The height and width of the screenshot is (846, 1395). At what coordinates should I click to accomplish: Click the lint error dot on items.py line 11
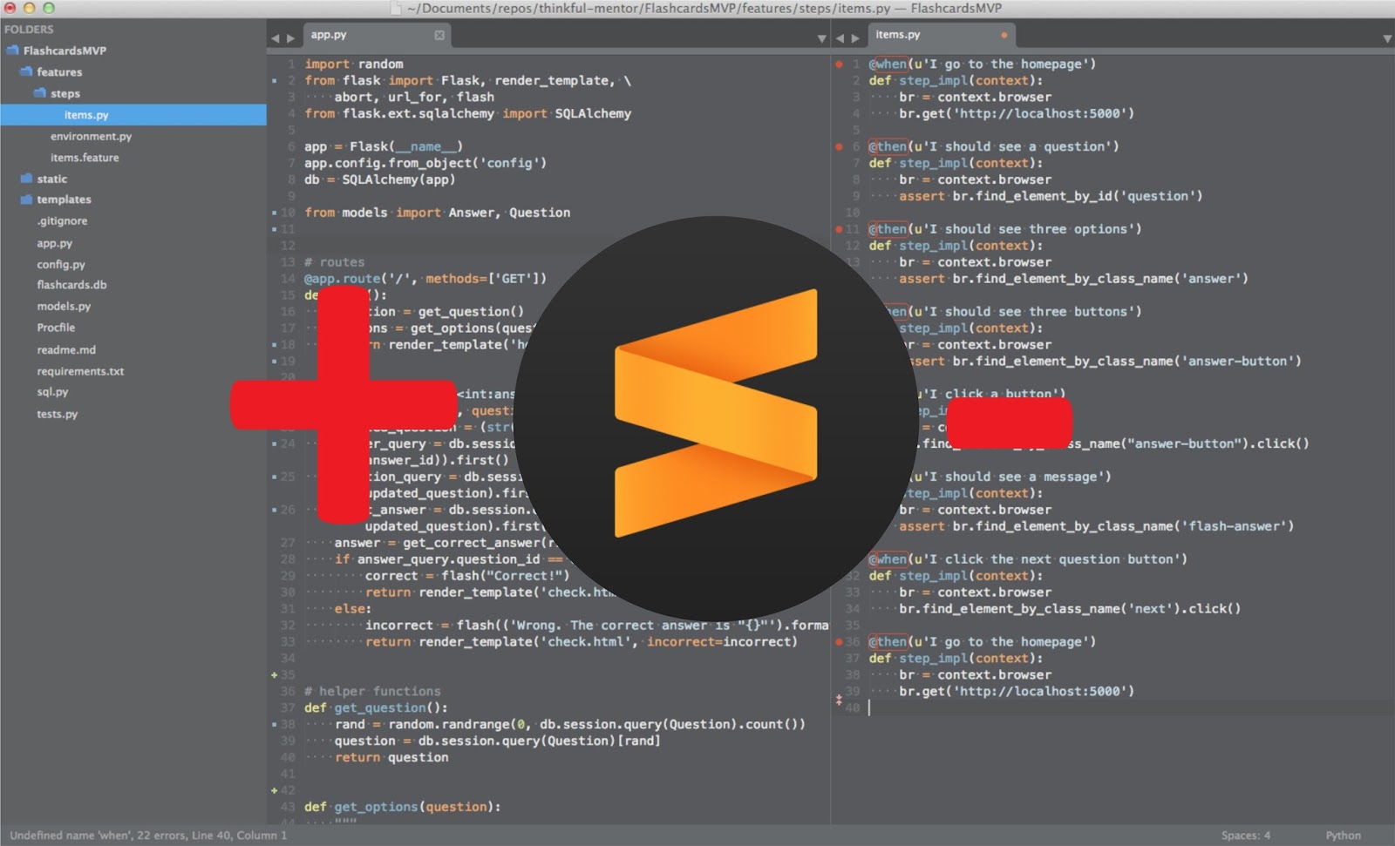[x=839, y=229]
